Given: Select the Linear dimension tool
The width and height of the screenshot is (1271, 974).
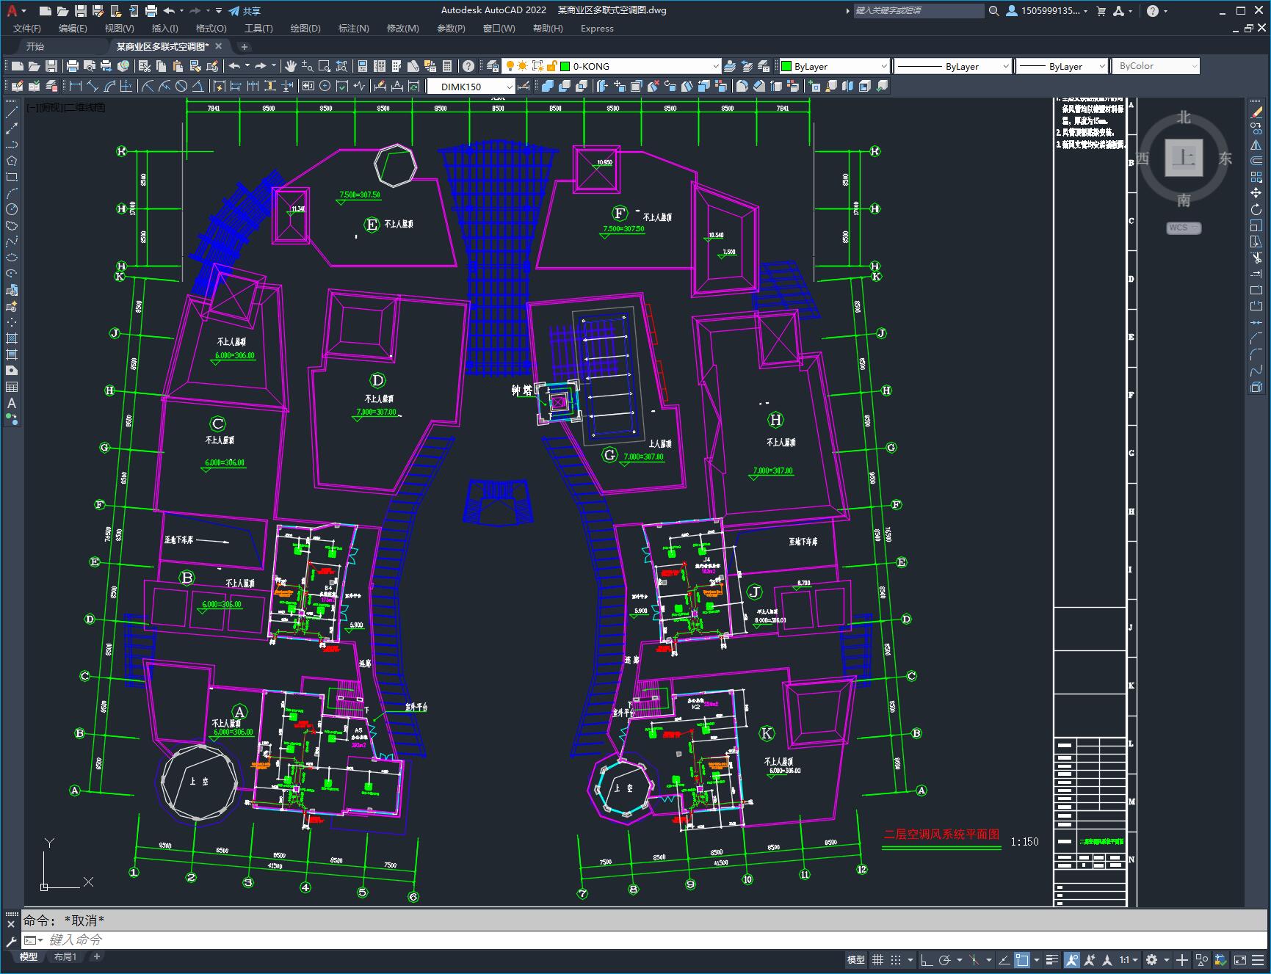Looking at the screenshot, I should (76, 86).
